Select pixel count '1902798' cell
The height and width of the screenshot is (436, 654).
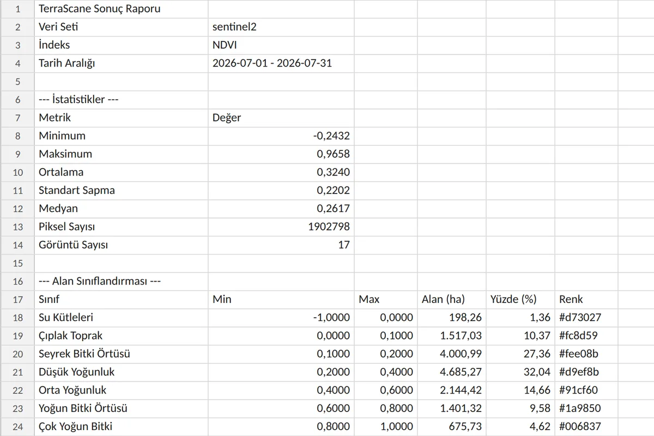(x=281, y=227)
